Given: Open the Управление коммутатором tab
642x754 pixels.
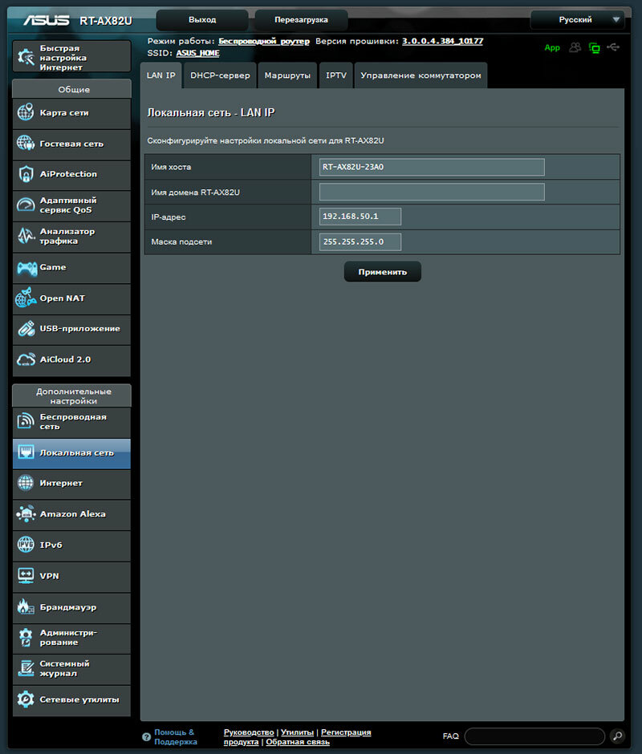Looking at the screenshot, I should pos(421,75).
